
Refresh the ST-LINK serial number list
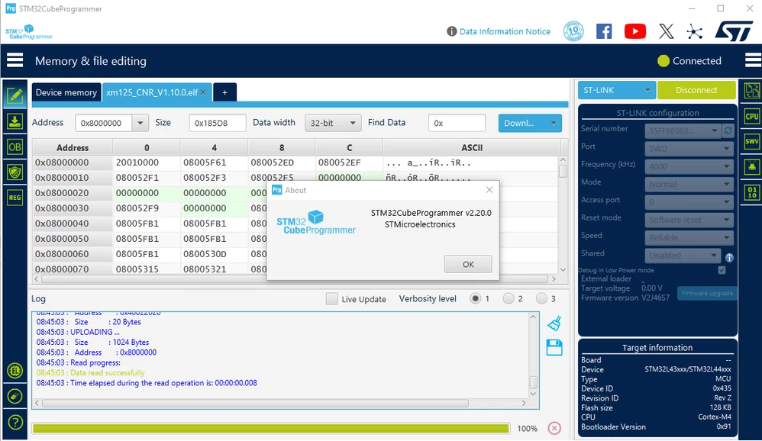(x=728, y=130)
